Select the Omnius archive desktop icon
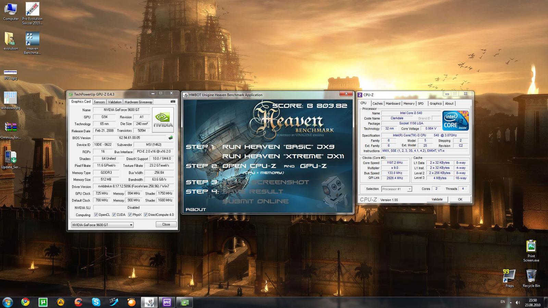Image resolution: width=548 pixels, height=308 pixels. 11,130
